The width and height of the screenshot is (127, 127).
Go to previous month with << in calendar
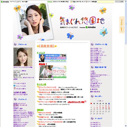pyautogui.click(x=98, y=101)
